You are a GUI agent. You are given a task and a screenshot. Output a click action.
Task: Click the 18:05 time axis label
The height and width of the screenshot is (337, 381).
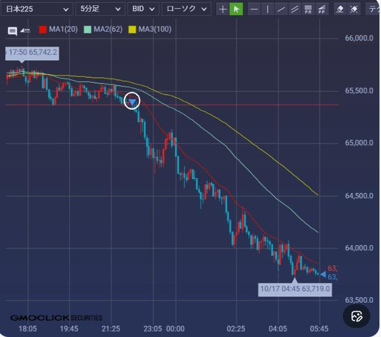(x=28, y=329)
